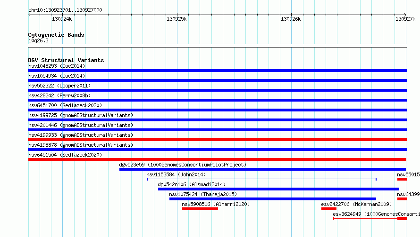This screenshot has width=420, height=237.
Task: Select the blue bar under dgv542n106
Action: pos(278,189)
